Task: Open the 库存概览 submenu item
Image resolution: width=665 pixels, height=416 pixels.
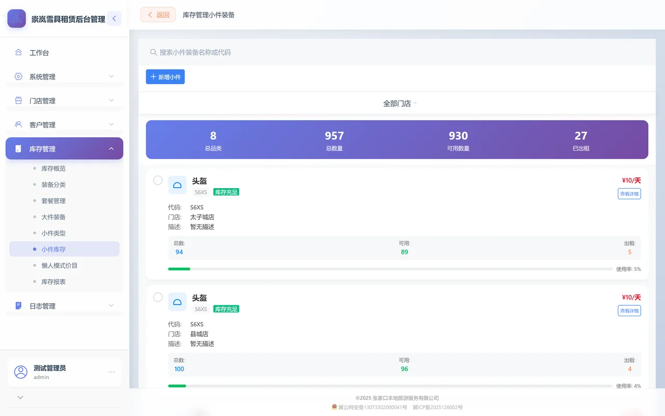Action: pyautogui.click(x=64, y=168)
